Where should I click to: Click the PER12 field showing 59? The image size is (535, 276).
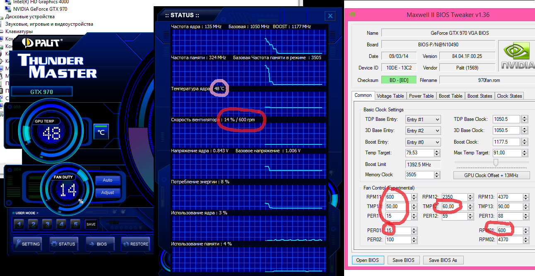pos(454,216)
